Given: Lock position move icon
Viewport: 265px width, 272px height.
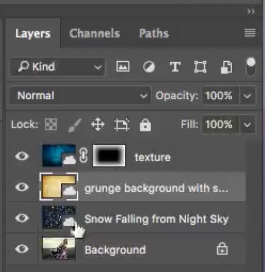Looking at the screenshot, I should (98, 125).
